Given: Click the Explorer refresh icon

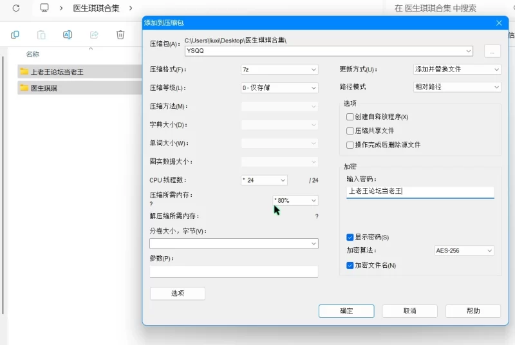Looking at the screenshot, I should click(x=15, y=8).
